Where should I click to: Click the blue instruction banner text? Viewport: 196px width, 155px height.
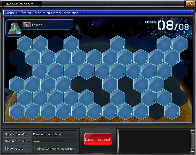tap(42, 13)
